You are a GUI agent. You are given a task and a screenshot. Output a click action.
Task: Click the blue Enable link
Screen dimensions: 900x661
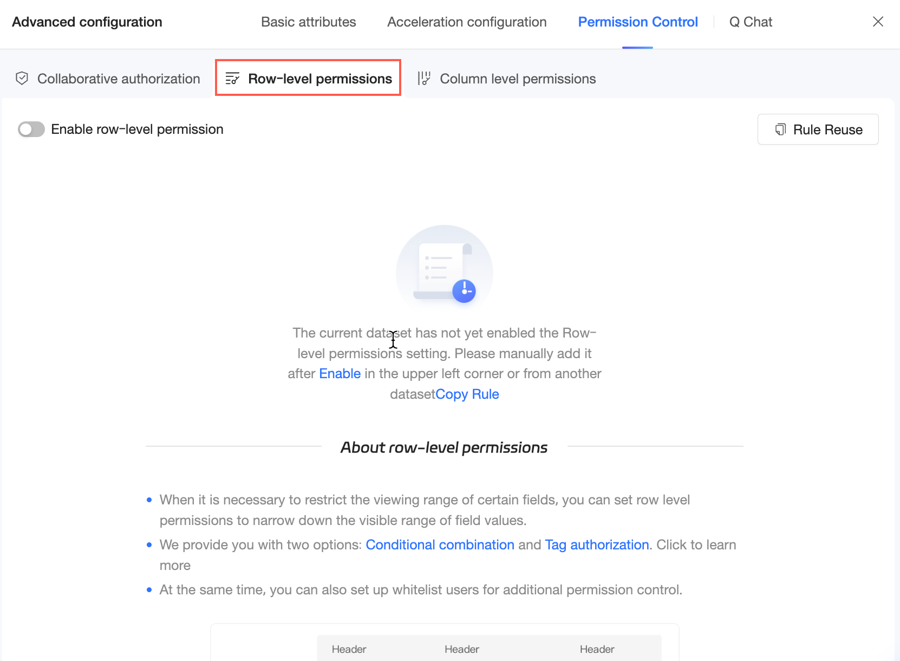(x=340, y=374)
